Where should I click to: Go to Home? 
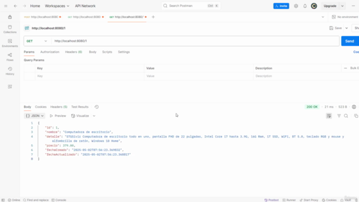(35, 6)
